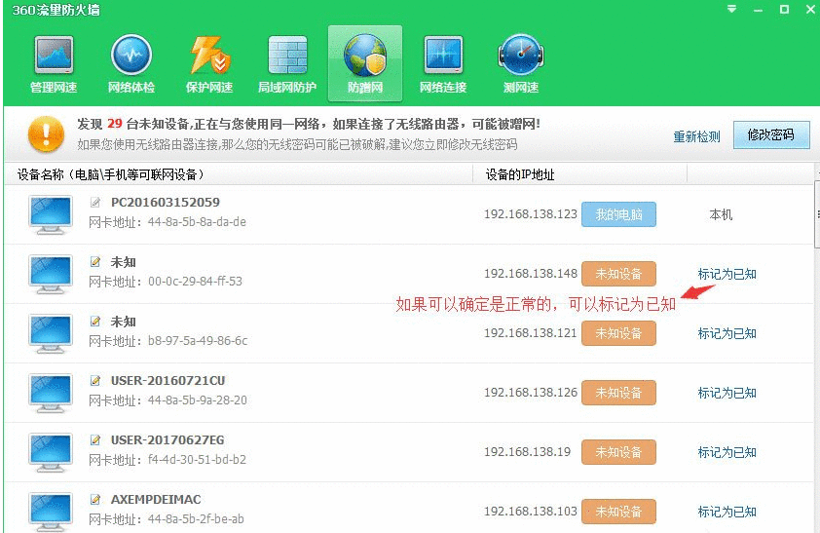Click the 我的电脑 button for 192.168.138.123
This screenshot has width=820, height=533.
pos(618,214)
